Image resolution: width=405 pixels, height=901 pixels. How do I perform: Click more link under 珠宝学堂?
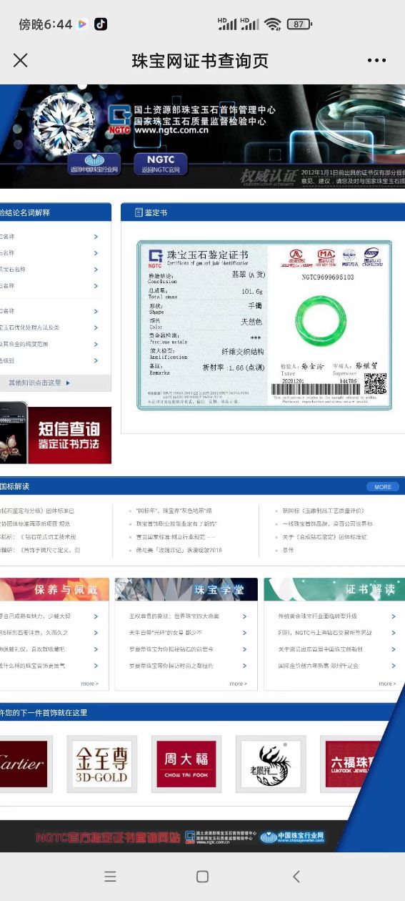tap(238, 684)
